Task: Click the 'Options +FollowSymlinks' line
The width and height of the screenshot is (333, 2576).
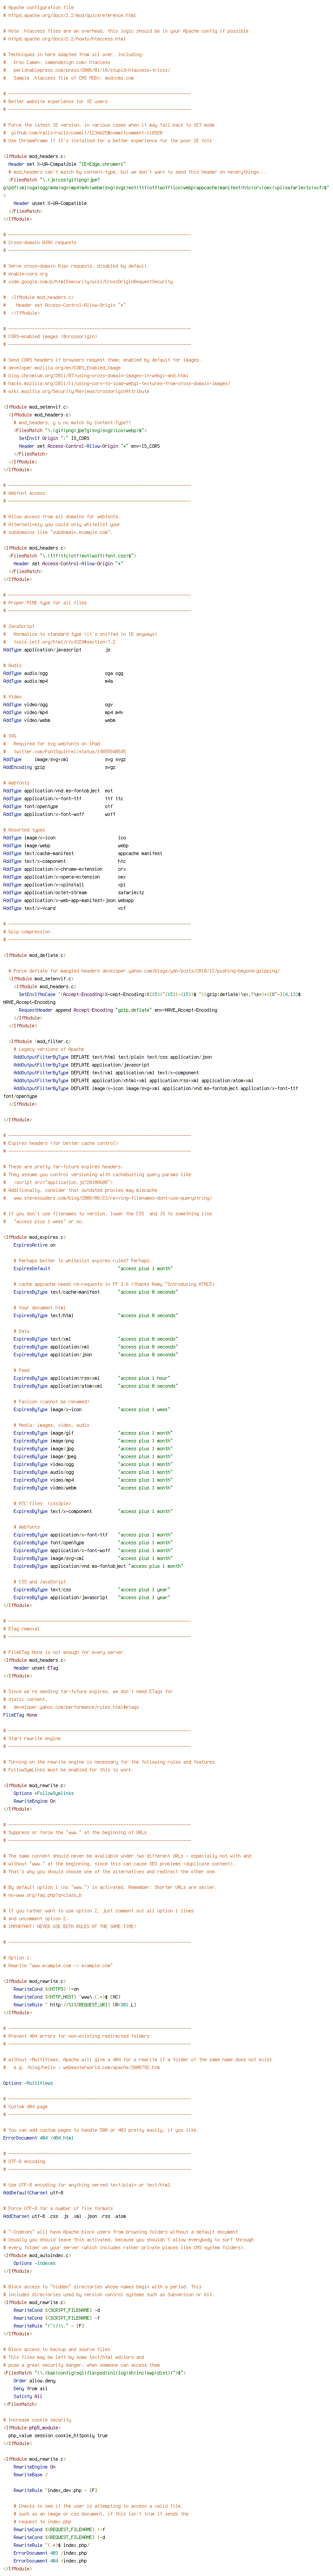Action: (x=44, y=1793)
